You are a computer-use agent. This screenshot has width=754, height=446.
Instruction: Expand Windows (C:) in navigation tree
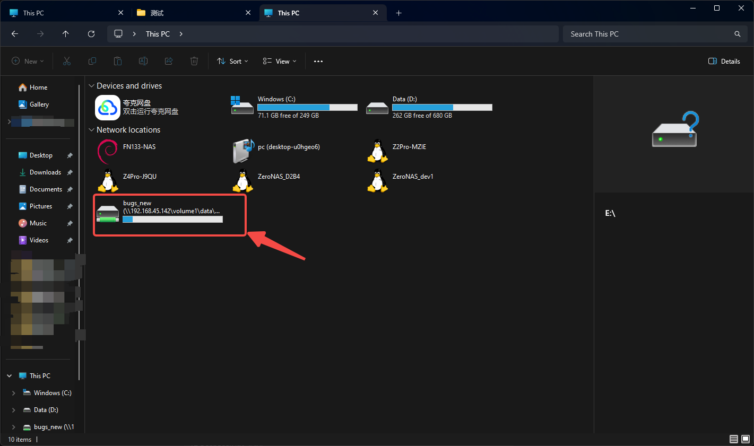[14, 393]
